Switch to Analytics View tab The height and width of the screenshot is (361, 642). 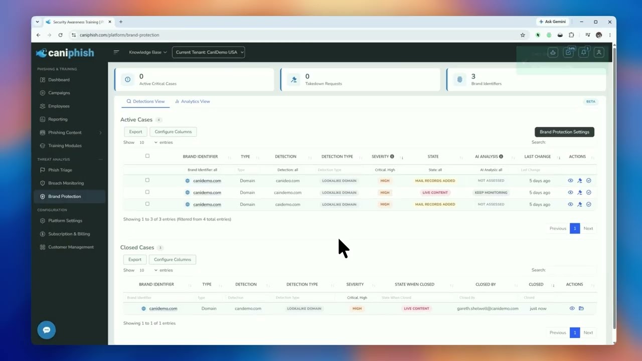pos(193,101)
